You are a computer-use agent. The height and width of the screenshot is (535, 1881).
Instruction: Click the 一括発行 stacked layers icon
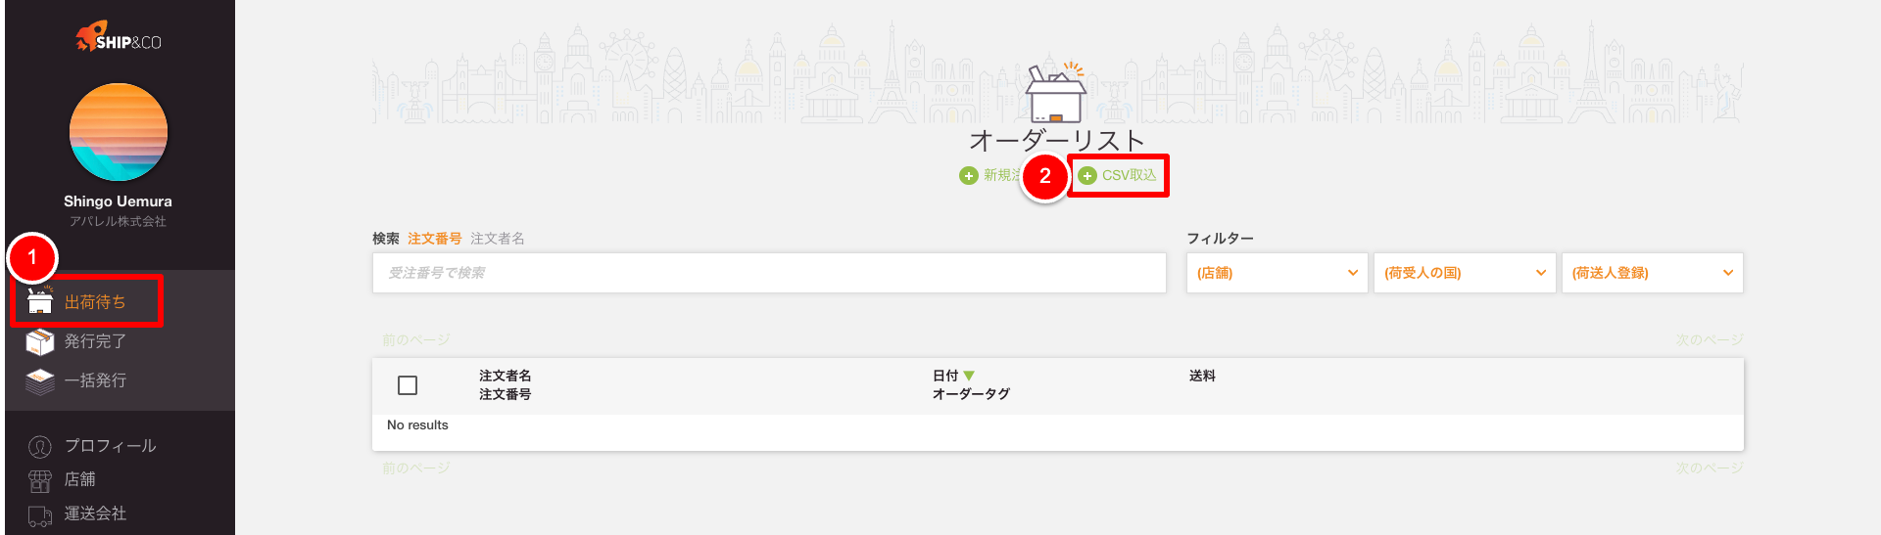[39, 380]
